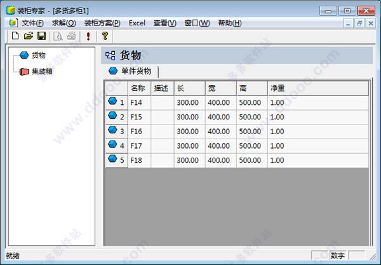Click the Printer toolbar icon

[71, 36]
